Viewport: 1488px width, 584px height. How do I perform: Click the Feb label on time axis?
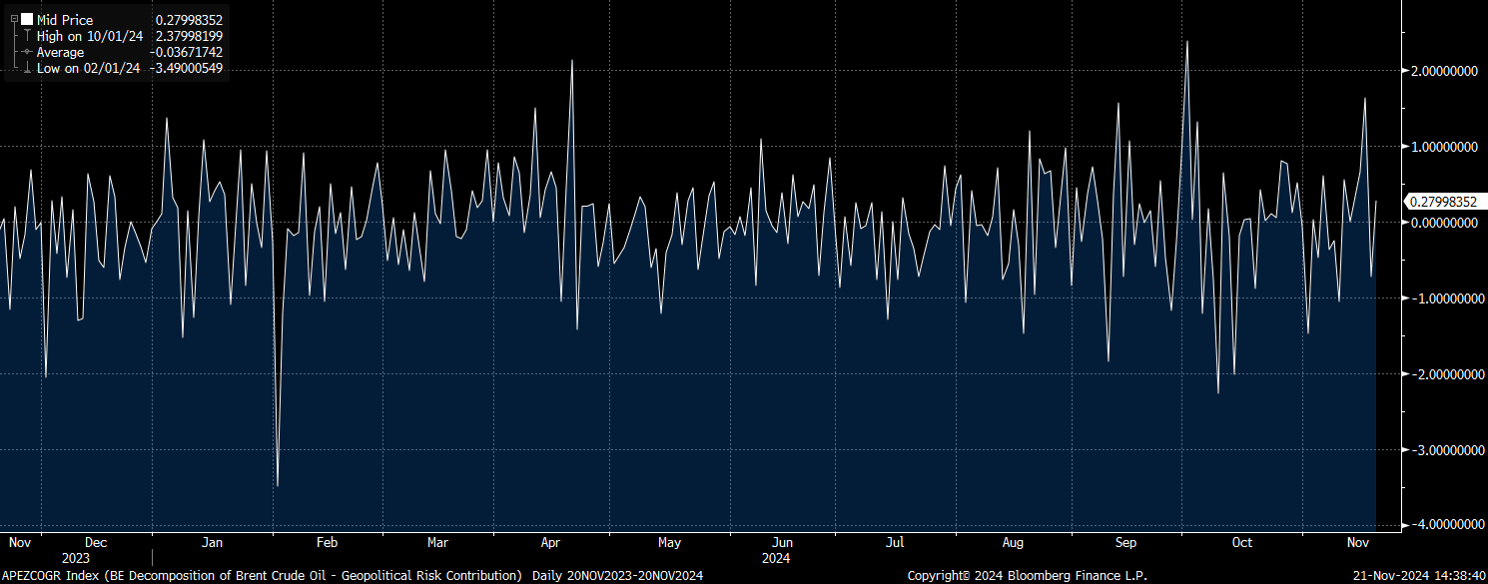pyautogui.click(x=327, y=543)
